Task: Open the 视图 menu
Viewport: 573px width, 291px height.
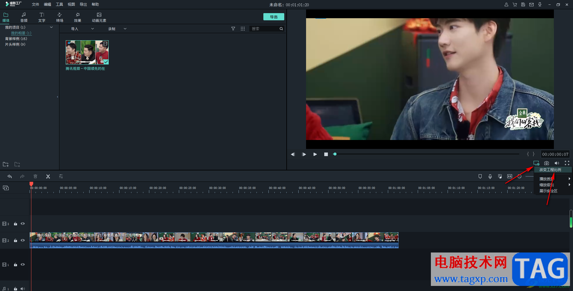Action: pos(71,4)
